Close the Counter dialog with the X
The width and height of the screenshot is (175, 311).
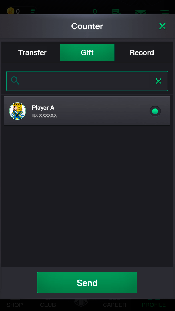[x=162, y=26]
